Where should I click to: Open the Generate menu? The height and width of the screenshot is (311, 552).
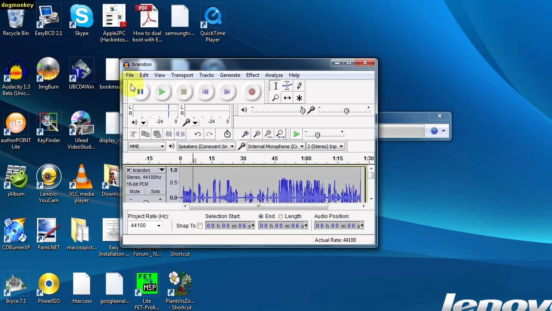(230, 75)
